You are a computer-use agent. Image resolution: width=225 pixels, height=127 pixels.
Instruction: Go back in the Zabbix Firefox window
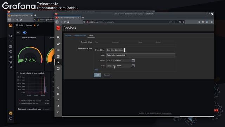pyautogui.click(x=57, y=22)
